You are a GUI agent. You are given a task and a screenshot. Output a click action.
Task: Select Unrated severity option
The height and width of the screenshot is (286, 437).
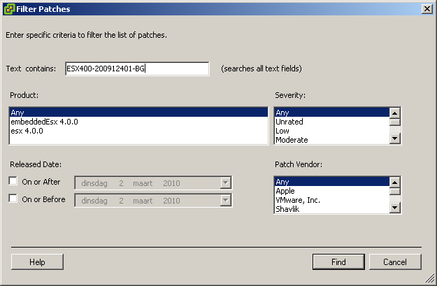pos(331,121)
